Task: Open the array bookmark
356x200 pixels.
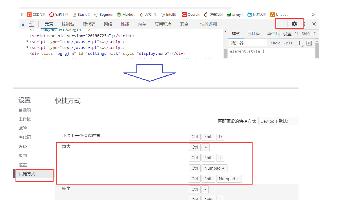Action: click(x=235, y=15)
